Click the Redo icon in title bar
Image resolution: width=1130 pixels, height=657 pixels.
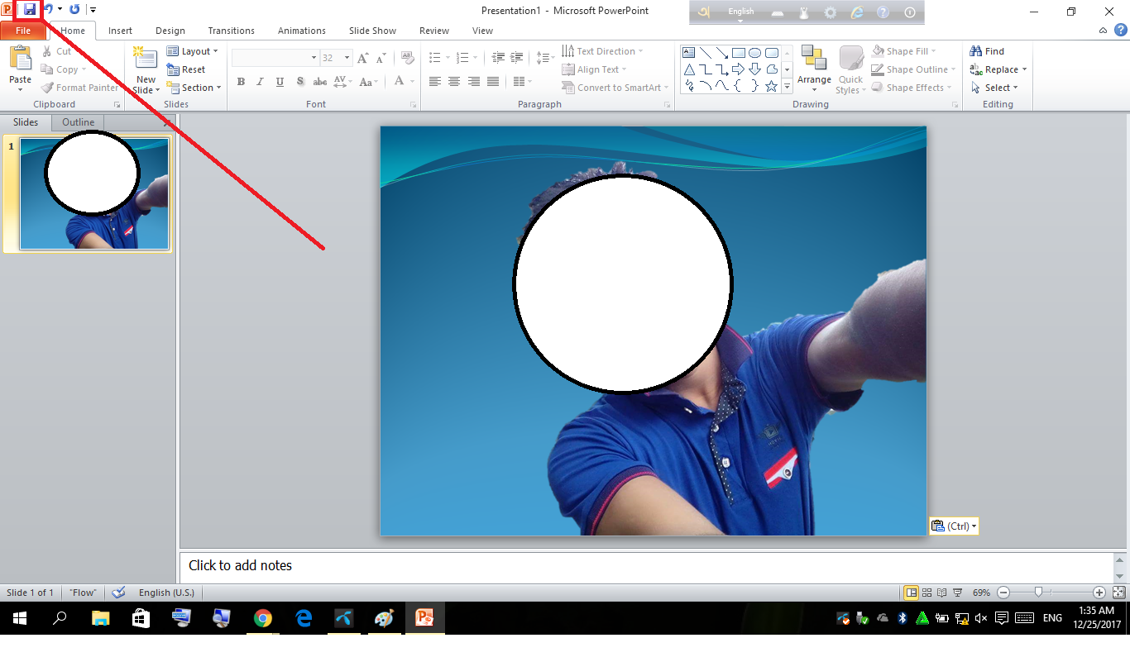click(74, 10)
